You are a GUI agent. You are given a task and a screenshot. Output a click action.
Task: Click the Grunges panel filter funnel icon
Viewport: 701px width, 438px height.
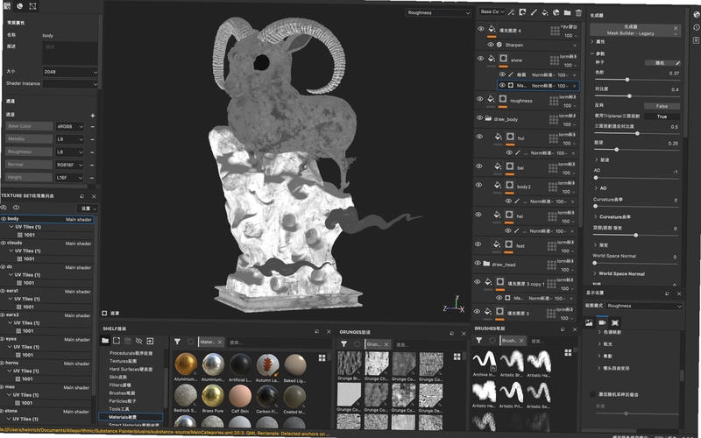[x=343, y=343]
